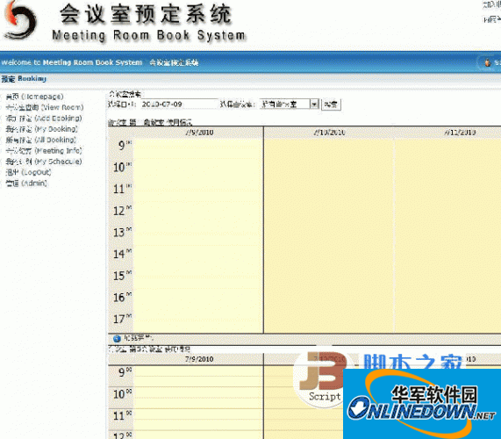Open the Admin link in sidebar
Viewport: 501px width, 439px height.
click(26, 184)
